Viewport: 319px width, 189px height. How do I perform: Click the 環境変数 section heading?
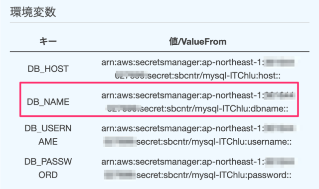[x=33, y=12]
